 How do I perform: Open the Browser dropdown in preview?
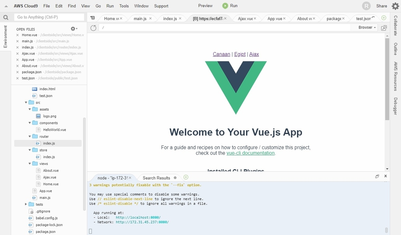[367, 27]
